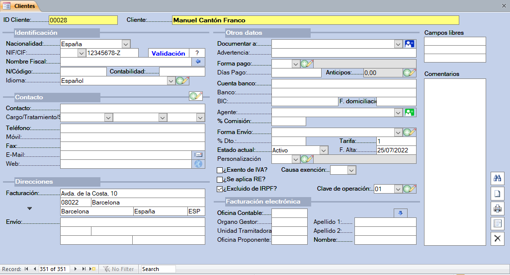Screen dimensions: 510x275
Task: Open the Clave de operación dropdown
Action: [x=398, y=189]
